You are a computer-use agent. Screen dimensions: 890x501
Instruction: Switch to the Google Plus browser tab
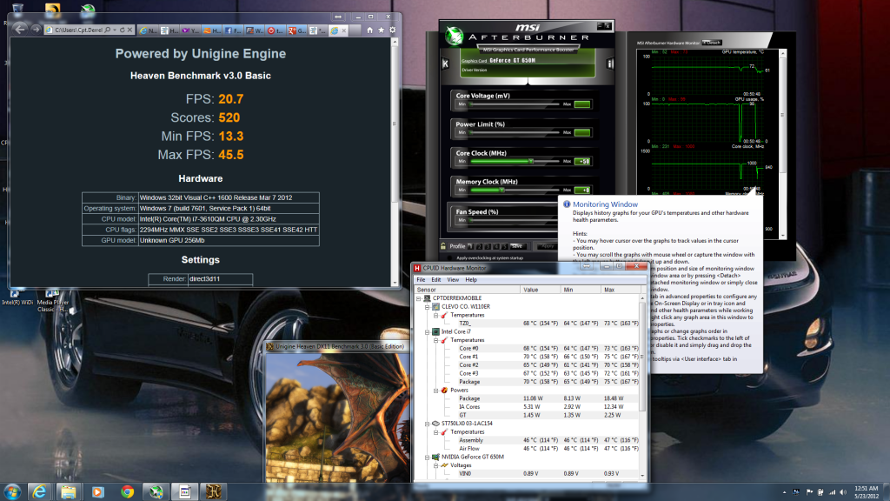click(x=297, y=30)
